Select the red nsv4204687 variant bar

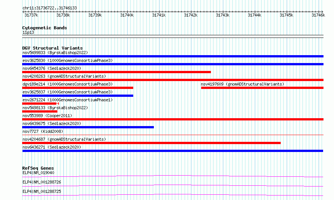(151, 143)
